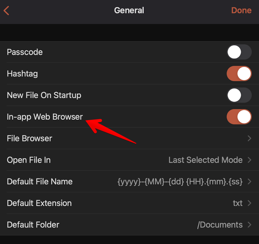Screen dimensions: 259x244
Task: Tap the Done button
Action: click(241, 11)
